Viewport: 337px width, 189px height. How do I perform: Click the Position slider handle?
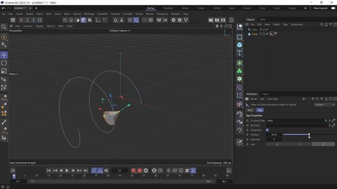click(x=309, y=134)
